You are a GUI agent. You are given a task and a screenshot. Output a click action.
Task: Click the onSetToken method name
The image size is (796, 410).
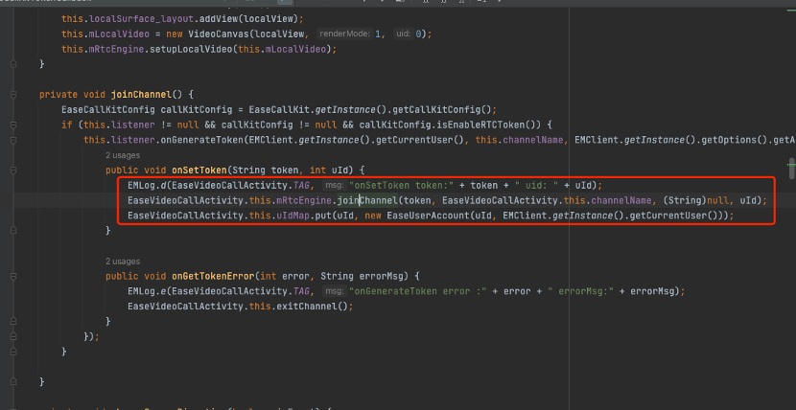[201, 170]
